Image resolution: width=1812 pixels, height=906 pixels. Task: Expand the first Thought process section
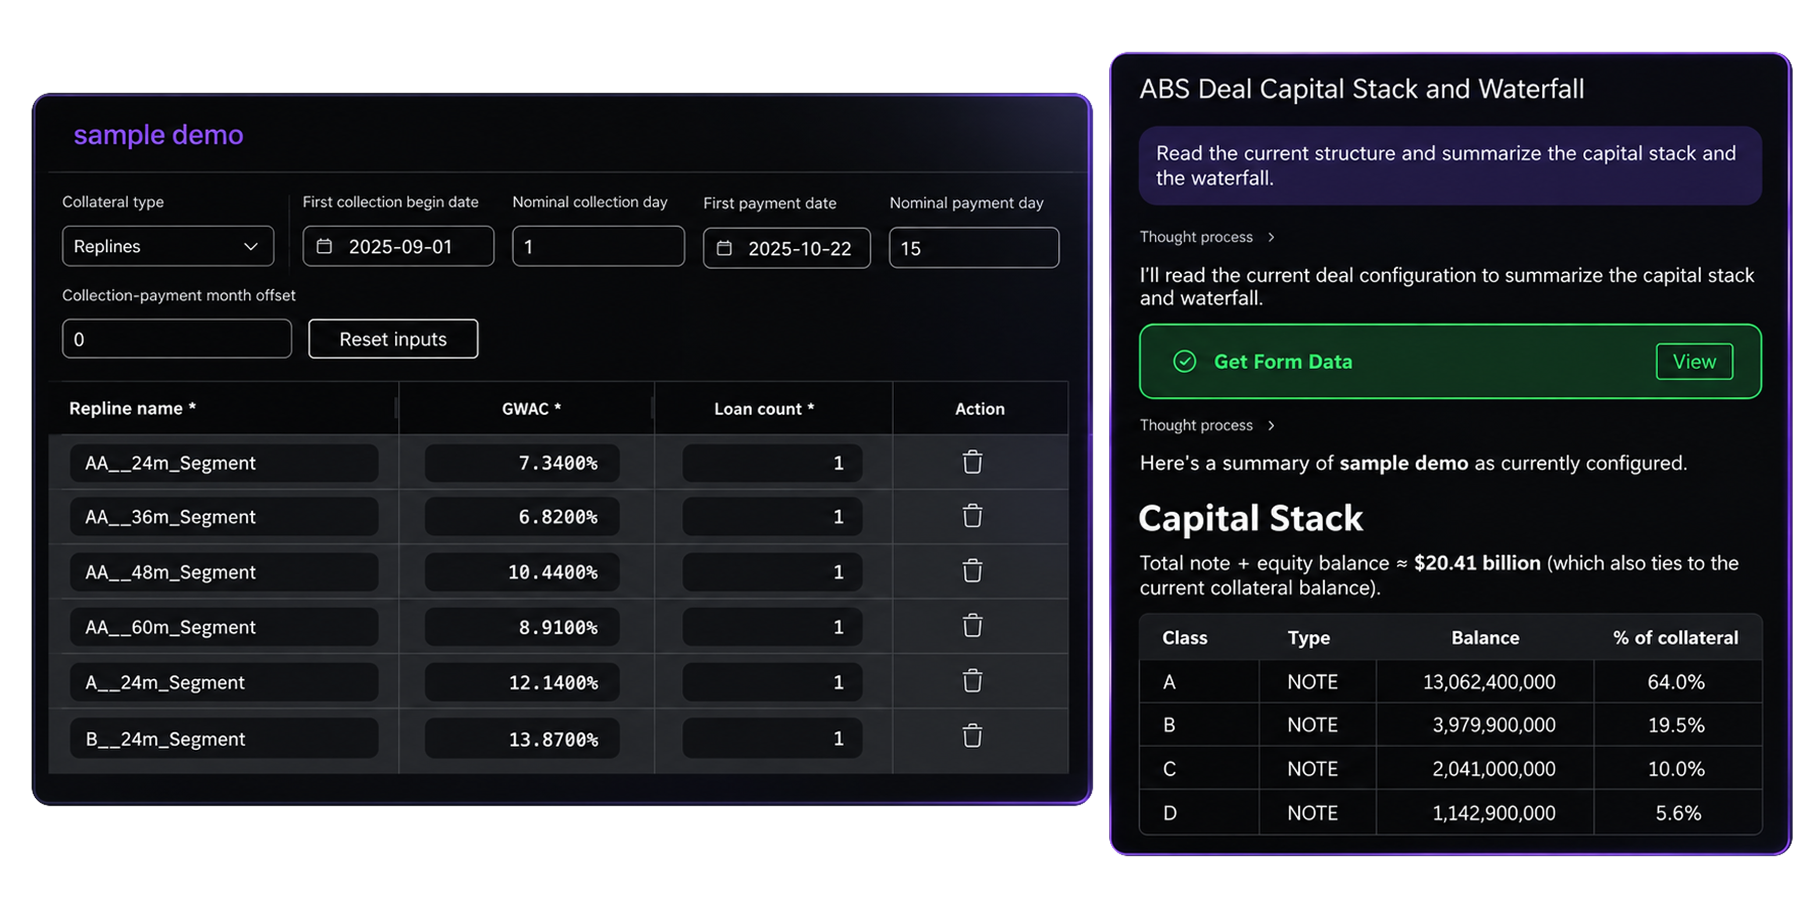coord(1207,237)
